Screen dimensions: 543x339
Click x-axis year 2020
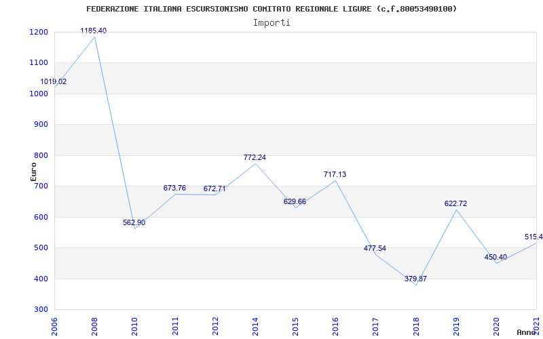(496, 327)
